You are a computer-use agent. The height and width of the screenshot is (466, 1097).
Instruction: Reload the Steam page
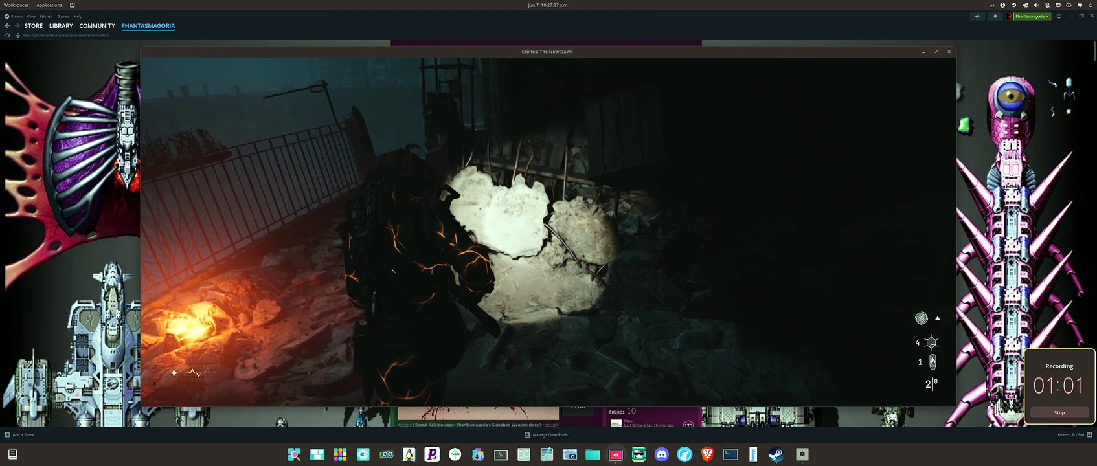7,35
